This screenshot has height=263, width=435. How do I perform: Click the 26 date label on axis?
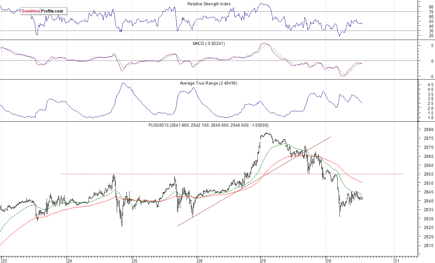(200, 261)
